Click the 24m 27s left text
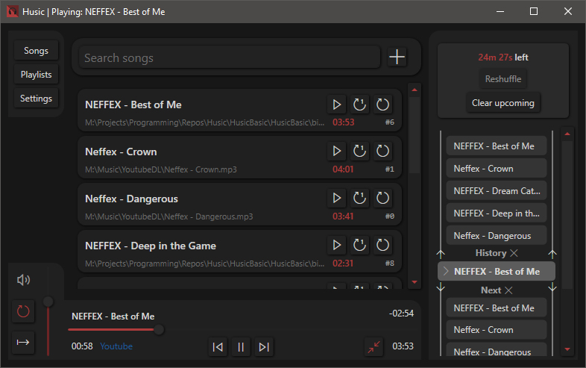This screenshot has height=368, width=586. 503,57
